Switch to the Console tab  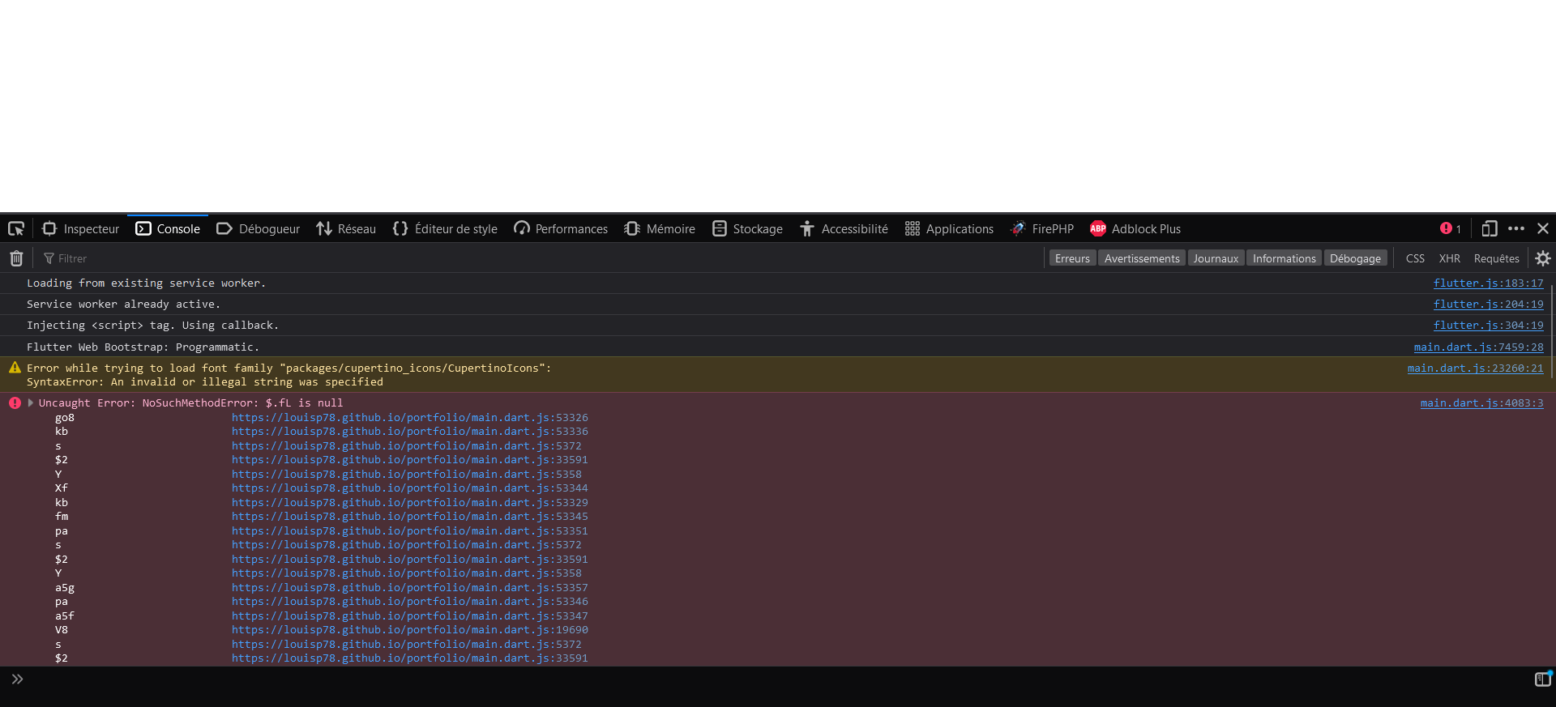[168, 229]
